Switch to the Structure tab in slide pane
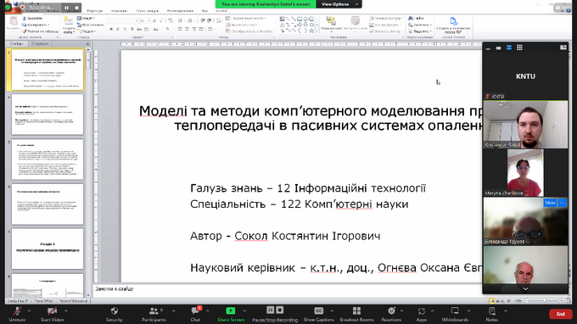This screenshot has height=324, width=577. click(40, 44)
